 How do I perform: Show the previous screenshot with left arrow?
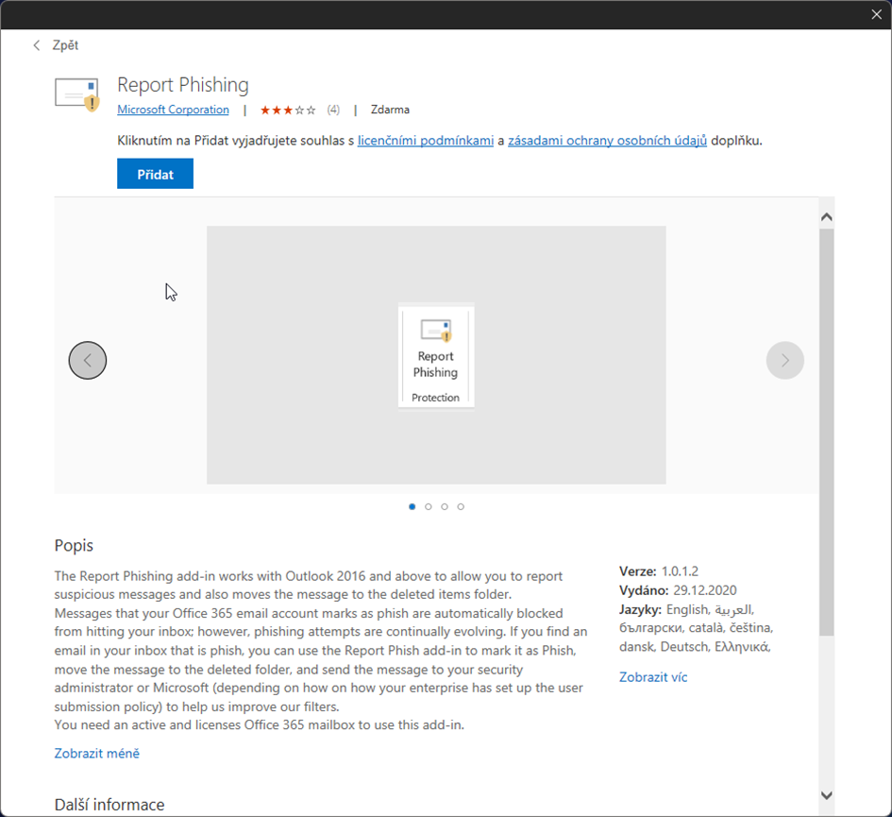88,360
